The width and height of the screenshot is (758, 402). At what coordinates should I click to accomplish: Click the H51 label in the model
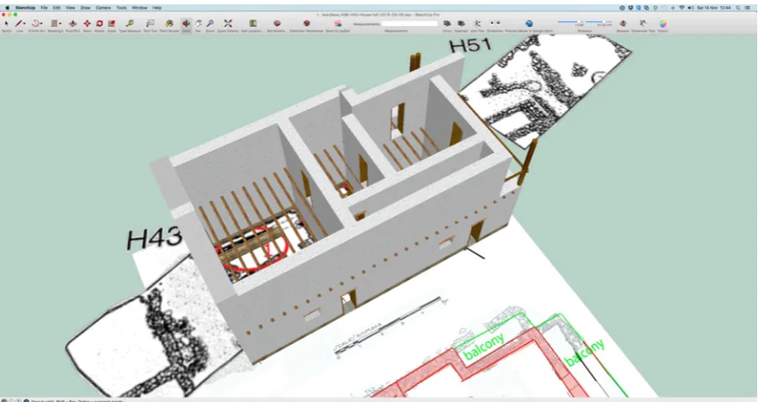470,45
